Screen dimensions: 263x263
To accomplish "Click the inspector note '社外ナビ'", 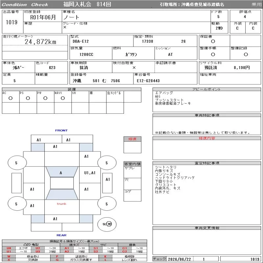I will click(162, 192).
